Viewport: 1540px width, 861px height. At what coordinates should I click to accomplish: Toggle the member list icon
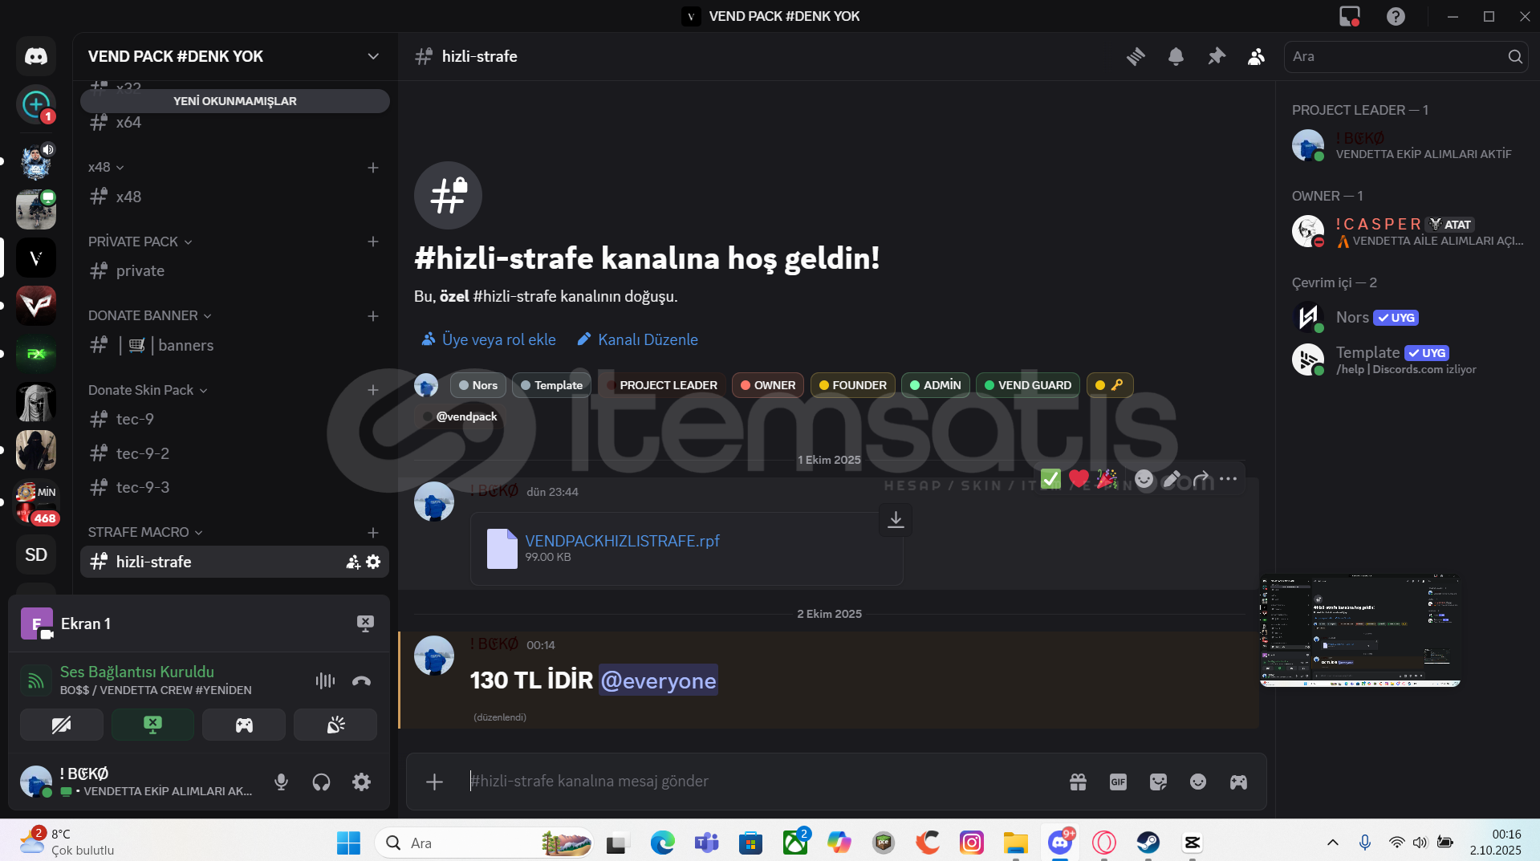click(x=1257, y=56)
